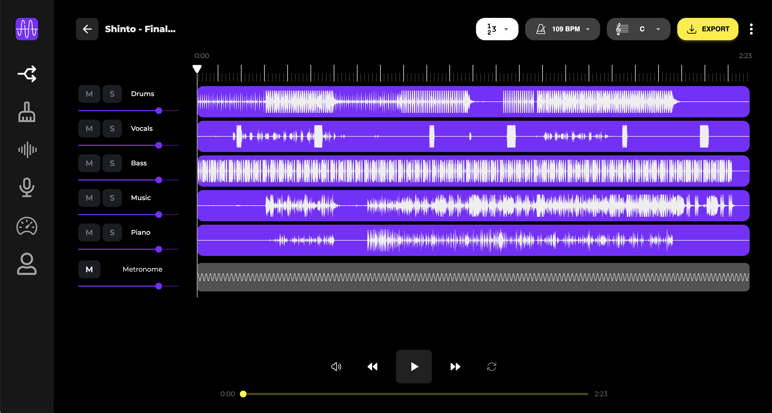Screen dimensions: 772x413
Task: Mute the Piano track
Action: pos(89,232)
